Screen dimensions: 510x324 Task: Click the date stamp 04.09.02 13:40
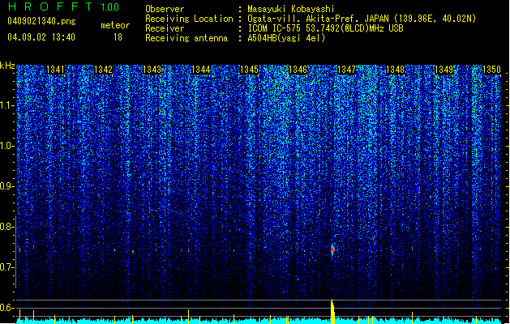coord(41,37)
